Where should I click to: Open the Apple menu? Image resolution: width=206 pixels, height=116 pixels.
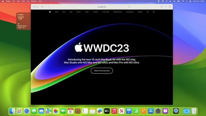pos(3,1)
